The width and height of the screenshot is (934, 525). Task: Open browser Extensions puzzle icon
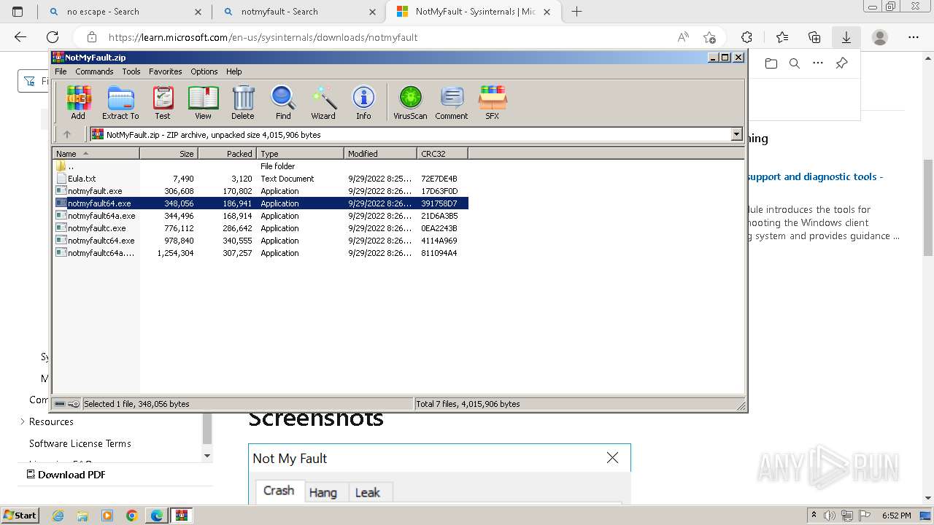point(746,37)
